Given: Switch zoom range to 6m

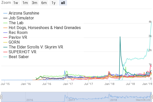Looking at the screenshot, I should point(44,3).
